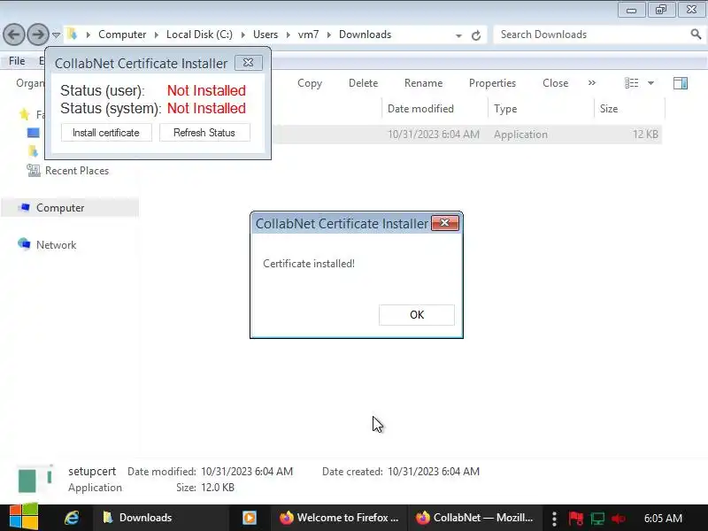708x531 pixels.
Task: Close the small CollabNet Certificate Installer window
Action: 249,63
